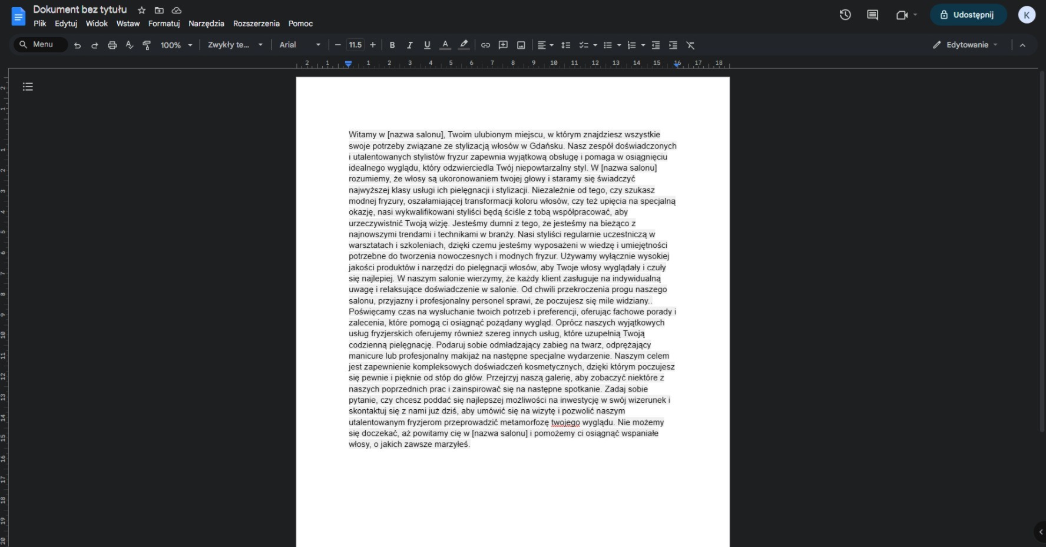Click the Udostępnij button
1046x547 pixels.
pyautogui.click(x=968, y=15)
